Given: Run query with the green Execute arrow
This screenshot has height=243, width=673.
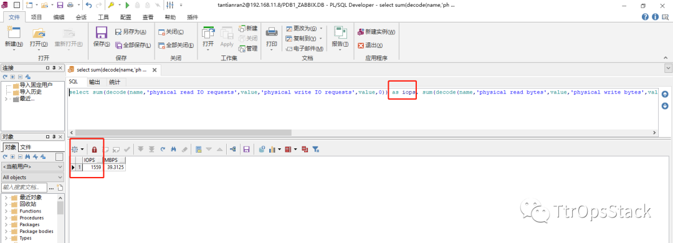Looking at the screenshot, I should click(x=127, y=5).
